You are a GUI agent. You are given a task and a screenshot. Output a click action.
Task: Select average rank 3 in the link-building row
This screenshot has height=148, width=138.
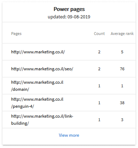(x=122, y=120)
